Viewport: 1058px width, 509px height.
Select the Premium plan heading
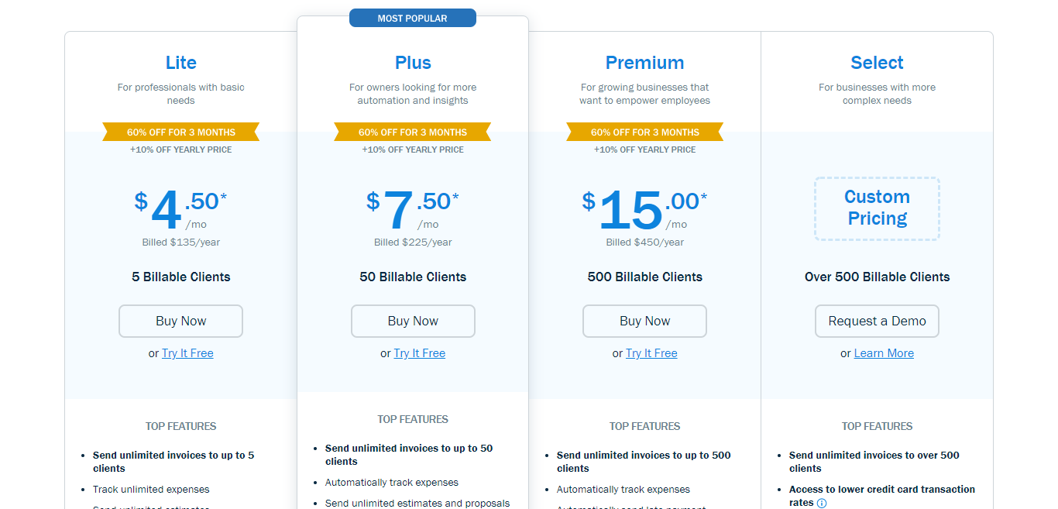coord(644,63)
